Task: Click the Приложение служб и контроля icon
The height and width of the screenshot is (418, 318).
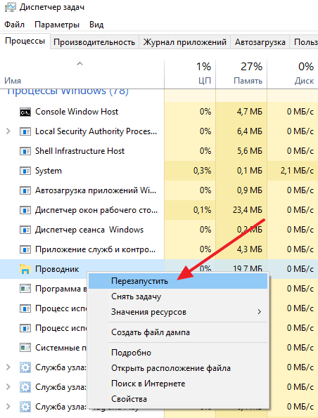Action: tap(25, 249)
